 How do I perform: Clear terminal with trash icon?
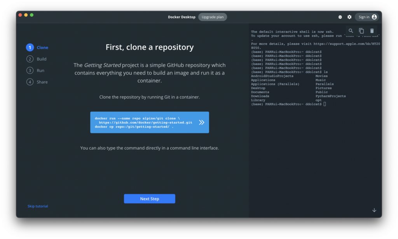coord(372,31)
